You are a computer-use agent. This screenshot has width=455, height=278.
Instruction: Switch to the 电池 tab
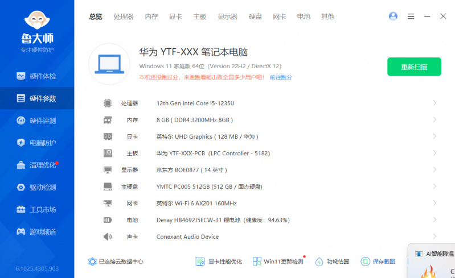[x=304, y=16]
